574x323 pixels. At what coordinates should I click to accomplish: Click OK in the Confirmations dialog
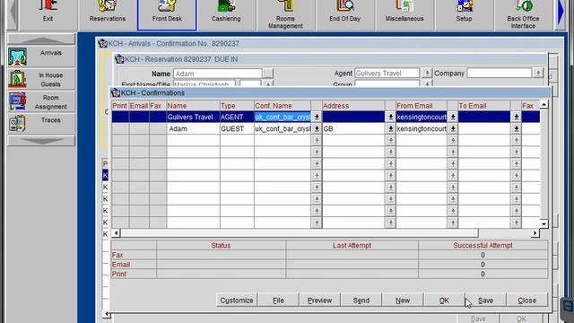tap(444, 301)
